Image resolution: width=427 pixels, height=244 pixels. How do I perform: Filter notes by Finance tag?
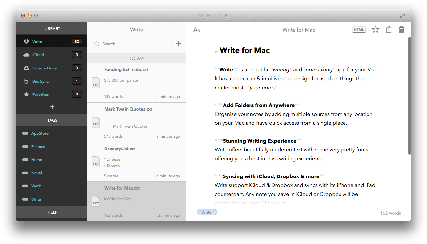52,147
